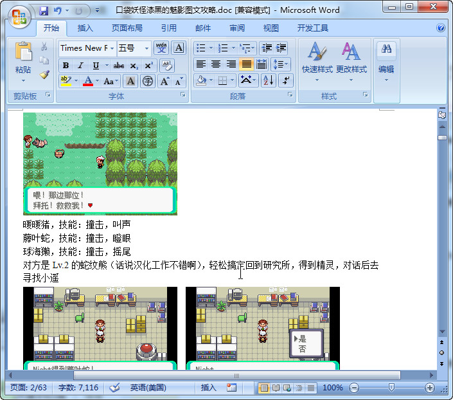Viewport: 453px width, 400px height.
Task: Center the paragraph text
Action: click(216, 64)
